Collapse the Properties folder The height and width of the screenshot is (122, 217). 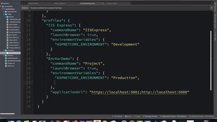[x=4, y=50]
